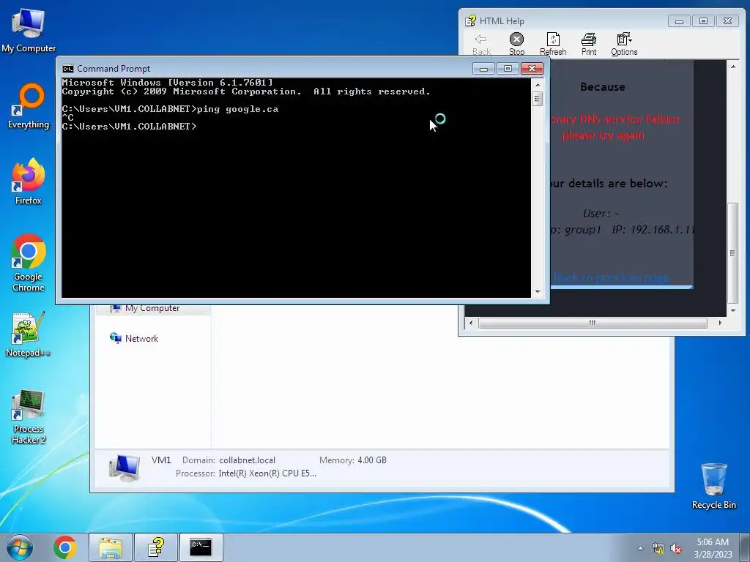Maximize the HTML Help window

coord(703,20)
